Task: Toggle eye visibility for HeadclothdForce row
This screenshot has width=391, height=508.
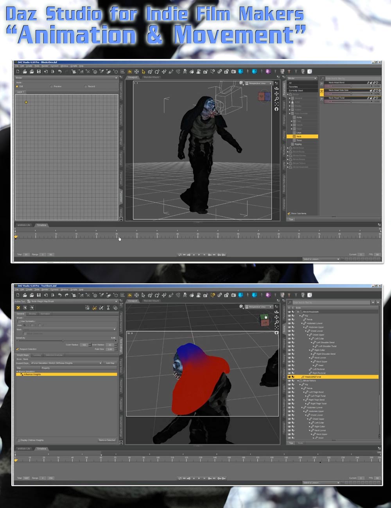Action: [x=289, y=377]
